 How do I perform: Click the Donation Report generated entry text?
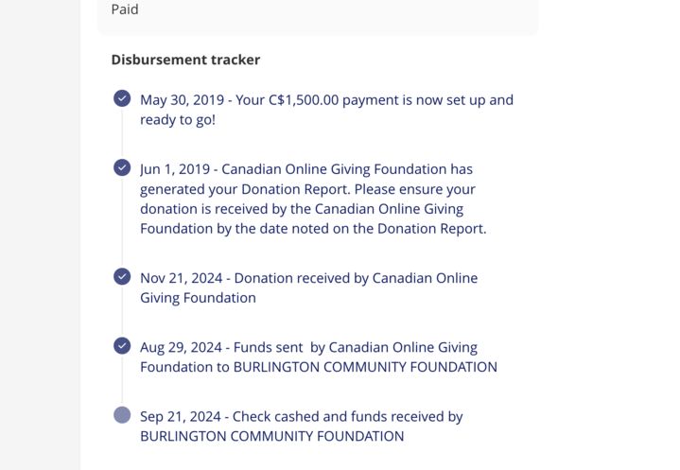[x=313, y=199]
